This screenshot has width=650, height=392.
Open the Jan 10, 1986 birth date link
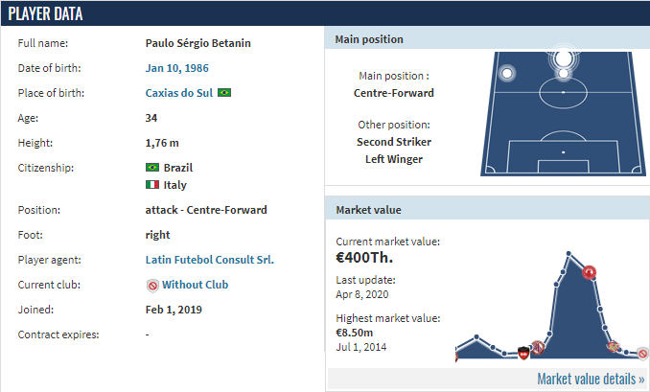tap(177, 68)
